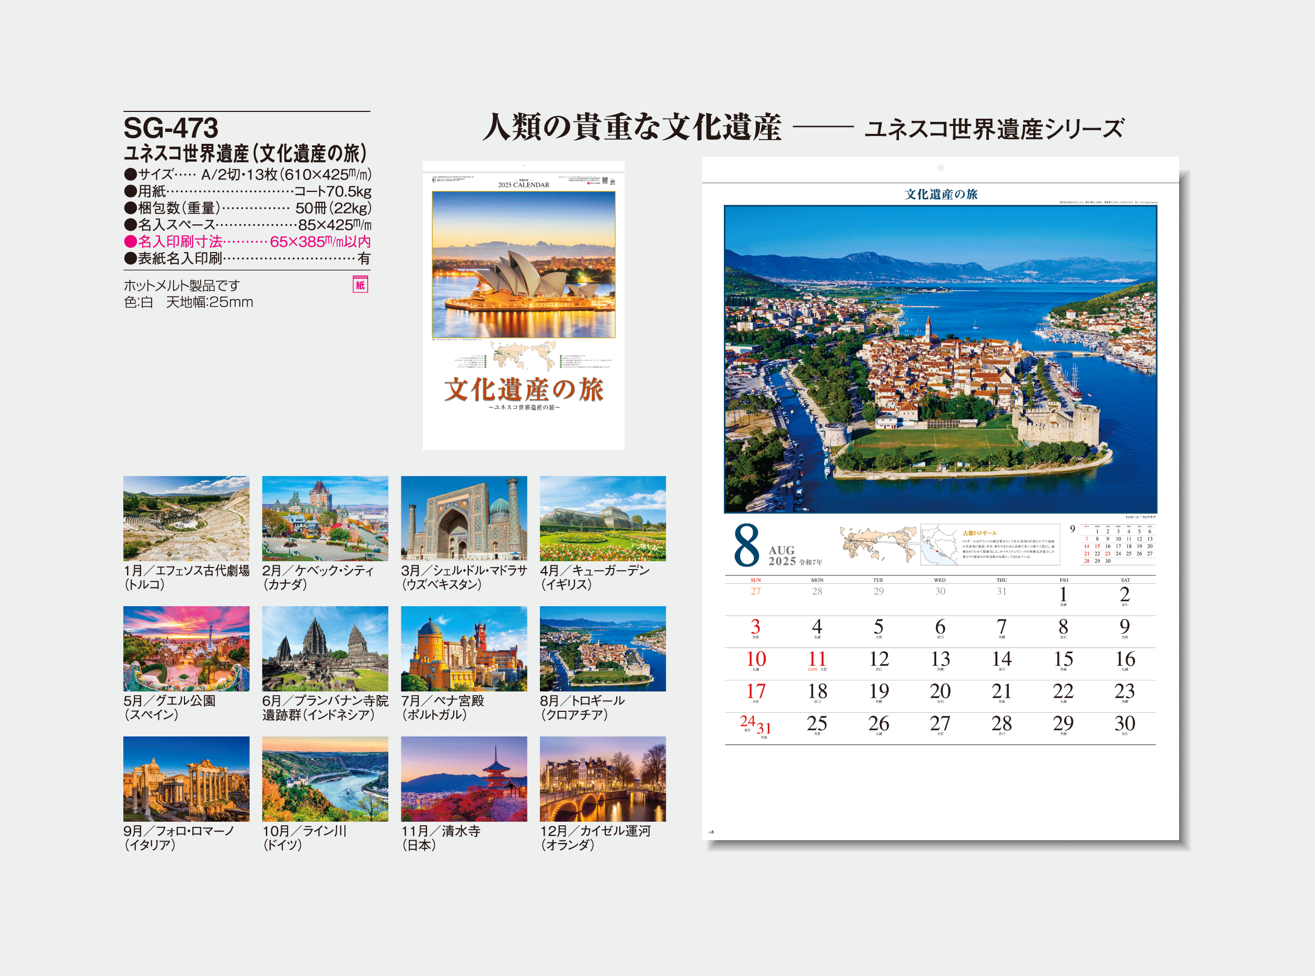The width and height of the screenshot is (1315, 976).
Task: Click the 3月/シェル・ドル・マドラサ caption
Action: (x=464, y=577)
